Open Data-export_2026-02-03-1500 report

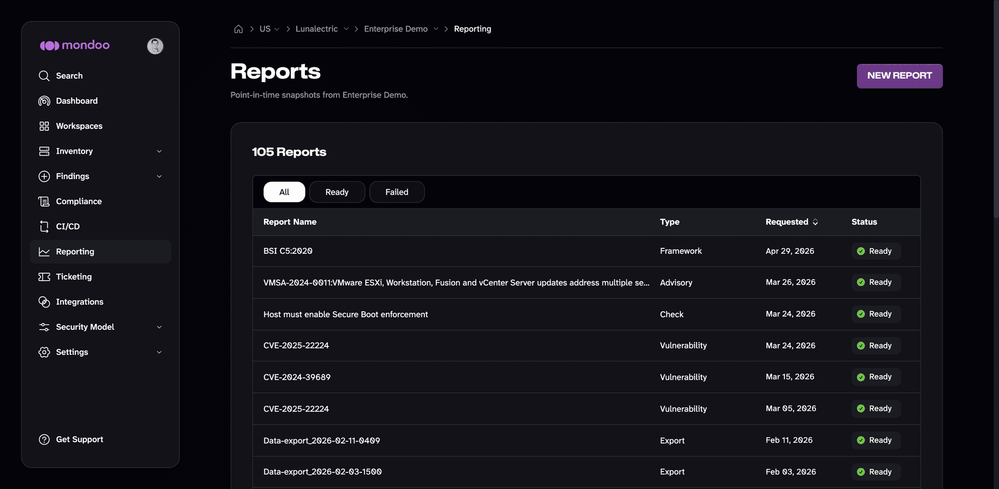tap(322, 472)
